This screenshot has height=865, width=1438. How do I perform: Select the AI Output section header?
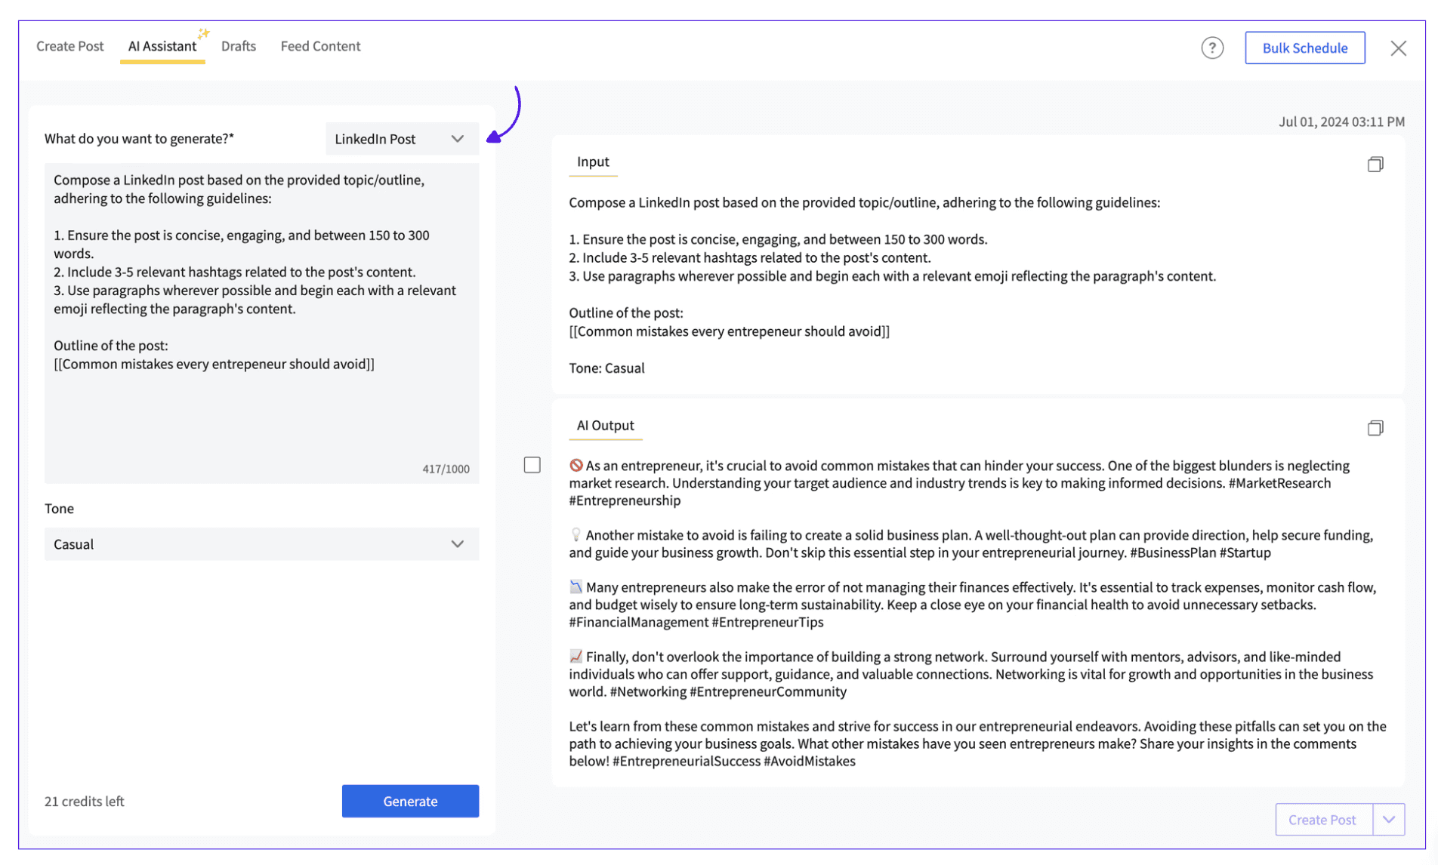point(605,426)
